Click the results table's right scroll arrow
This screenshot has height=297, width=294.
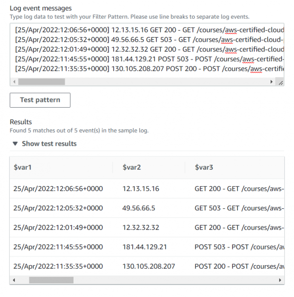281,280
